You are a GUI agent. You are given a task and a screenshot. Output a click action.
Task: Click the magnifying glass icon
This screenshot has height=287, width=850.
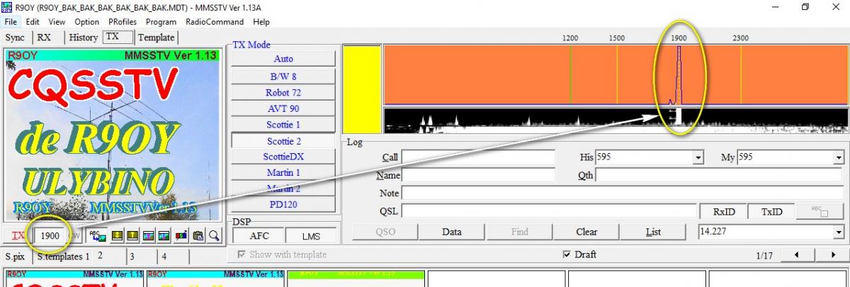tap(213, 235)
